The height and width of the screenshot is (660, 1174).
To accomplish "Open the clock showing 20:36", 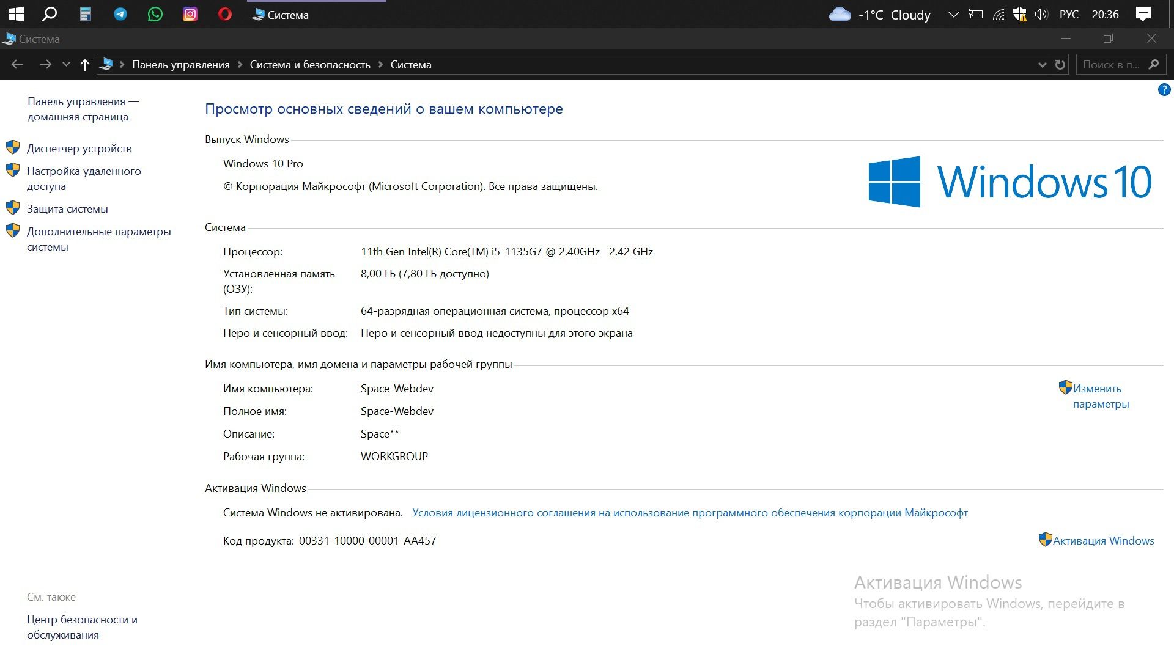I will point(1105,15).
